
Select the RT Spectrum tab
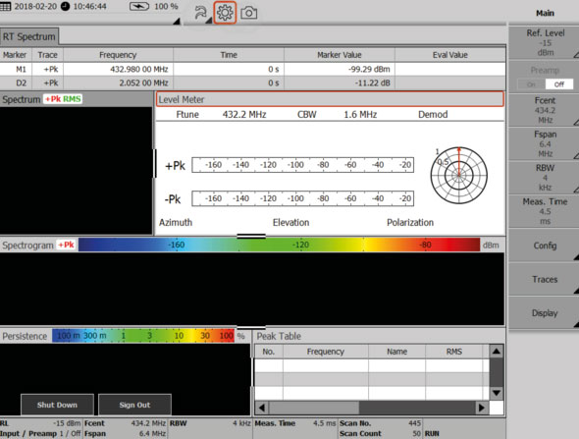(29, 36)
